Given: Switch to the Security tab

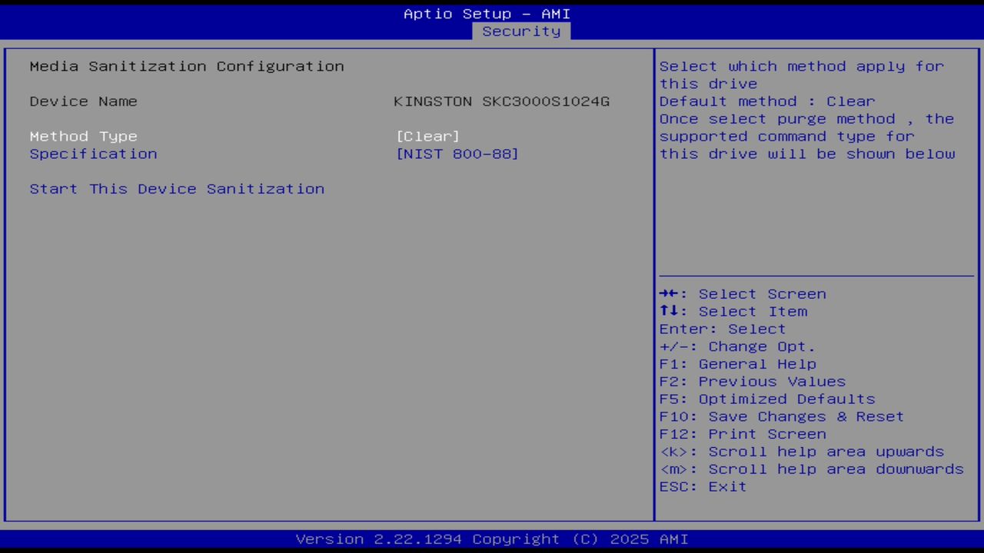Looking at the screenshot, I should click(521, 31).
